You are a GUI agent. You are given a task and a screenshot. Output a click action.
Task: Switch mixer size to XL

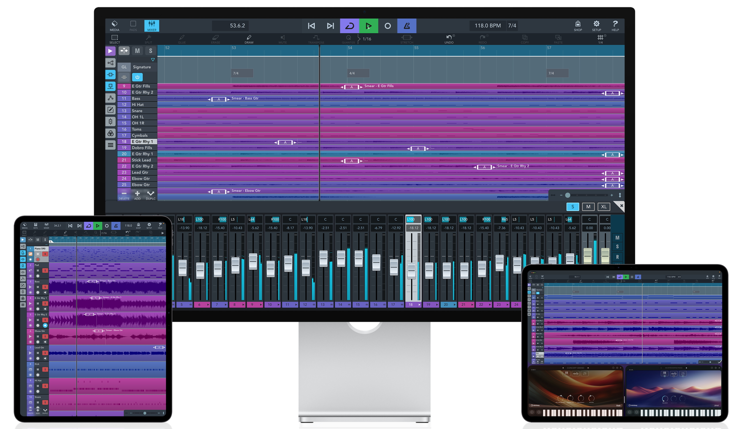604,207
